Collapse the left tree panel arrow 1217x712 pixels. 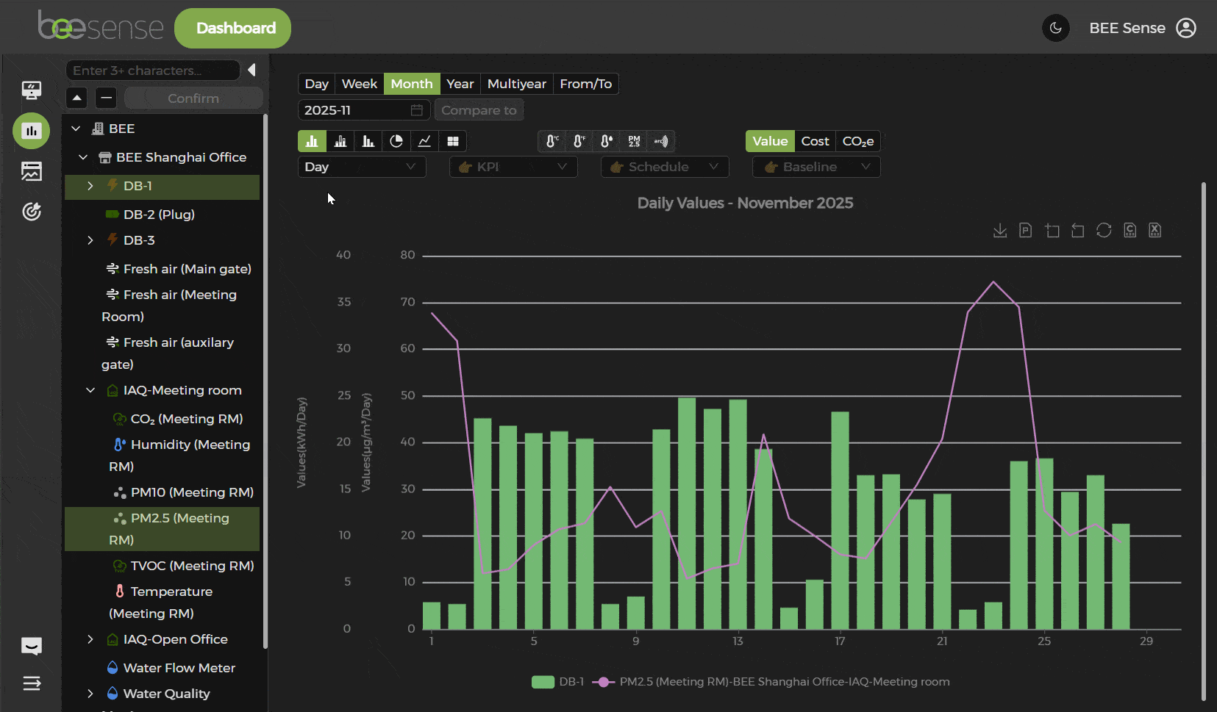251,70
